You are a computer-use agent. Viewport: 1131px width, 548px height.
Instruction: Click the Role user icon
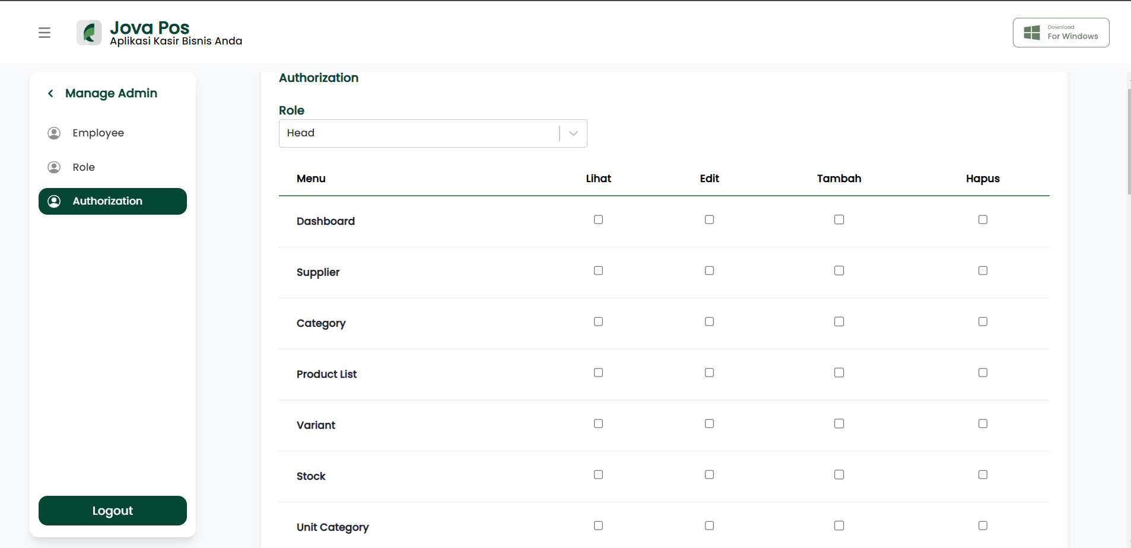[x=54, y=167]
